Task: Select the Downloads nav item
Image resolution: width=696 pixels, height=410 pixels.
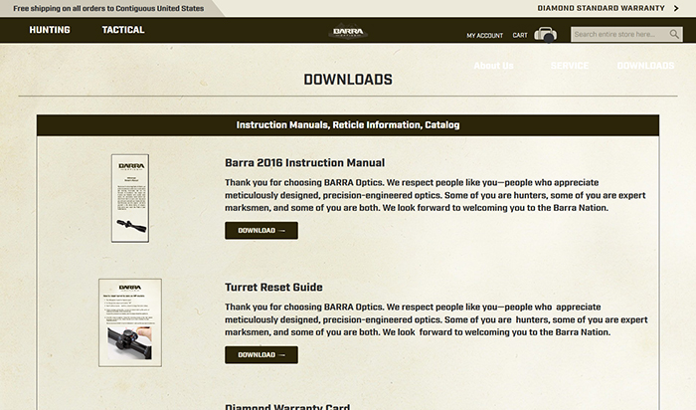Action: pos(645,66)
